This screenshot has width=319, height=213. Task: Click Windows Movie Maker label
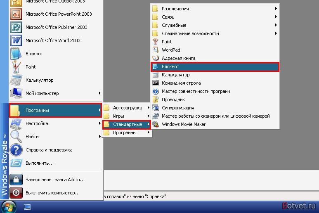(184, 124)
